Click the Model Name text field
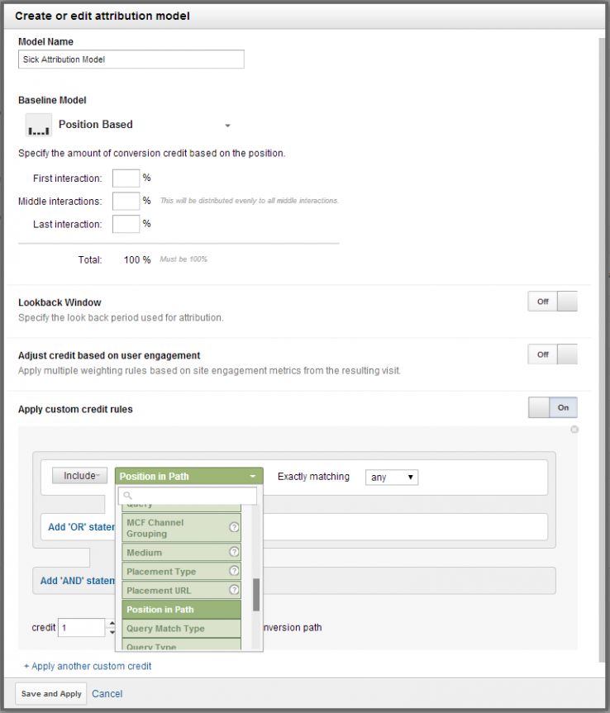610x713 pixels. [131, 59]
